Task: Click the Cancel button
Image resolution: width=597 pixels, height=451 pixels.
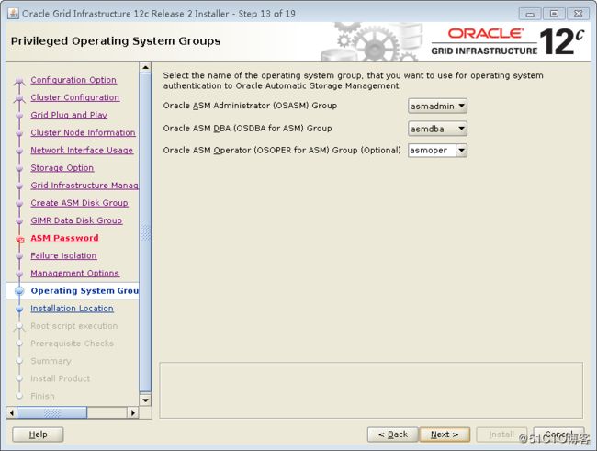Action: (558, 434)
